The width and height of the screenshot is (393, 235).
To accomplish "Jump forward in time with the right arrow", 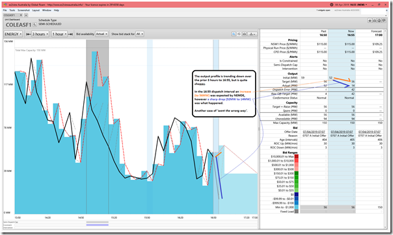I will [70, 34].
